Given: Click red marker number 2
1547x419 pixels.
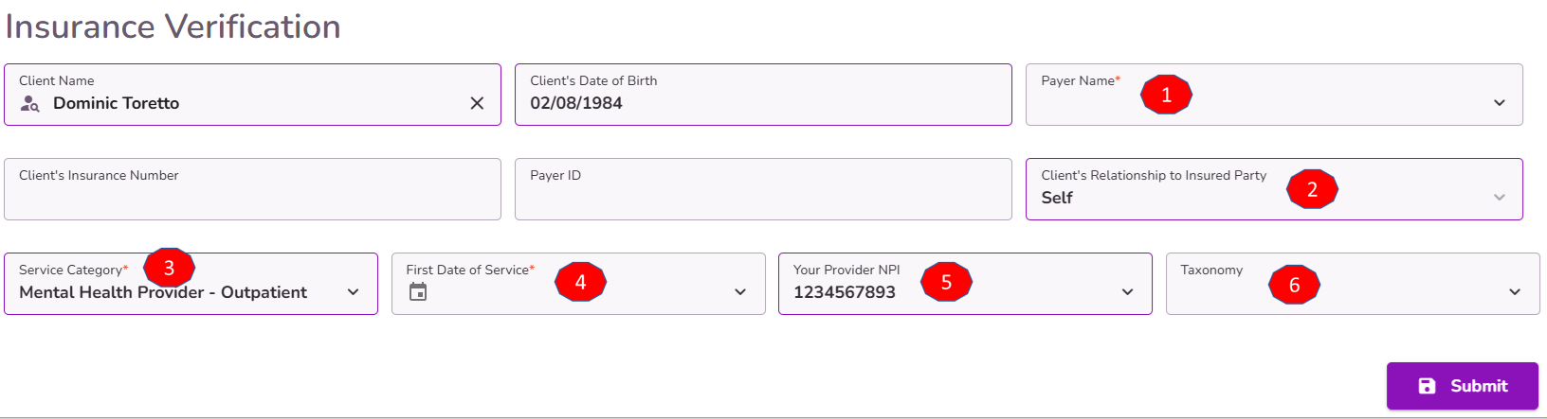Looking at the screenshot, I should (x=1312, y=189).
